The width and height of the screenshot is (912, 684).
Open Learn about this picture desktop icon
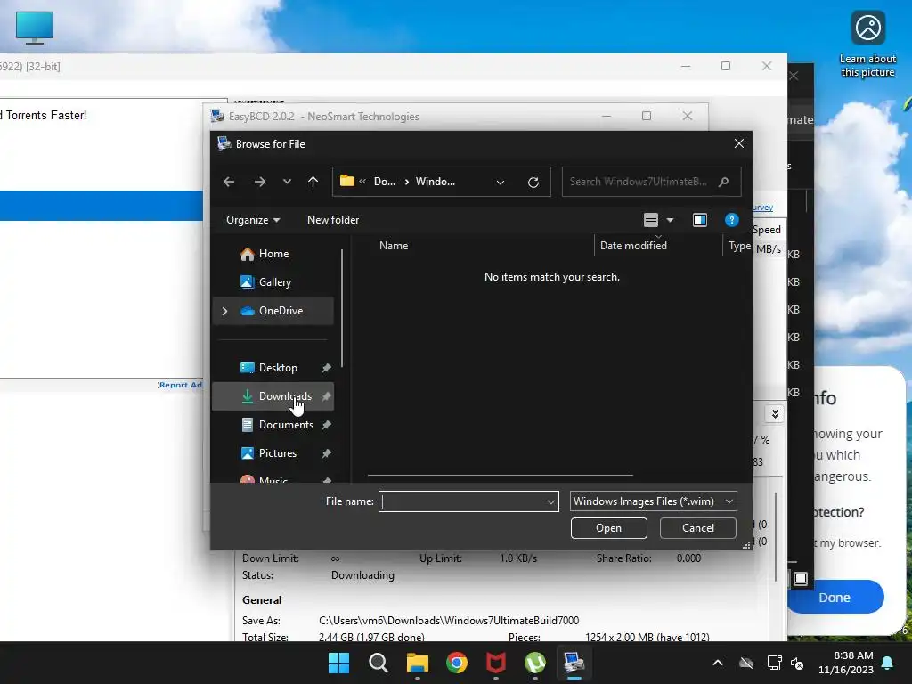coord(867,45)
